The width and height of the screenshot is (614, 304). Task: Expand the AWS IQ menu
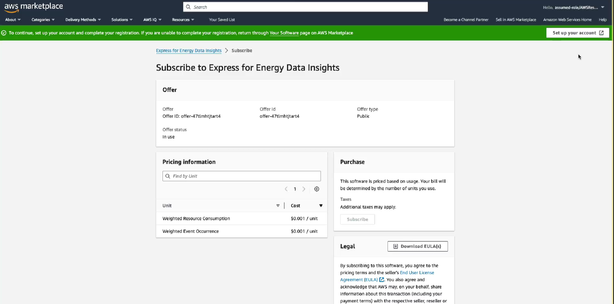tap(152, 20)
